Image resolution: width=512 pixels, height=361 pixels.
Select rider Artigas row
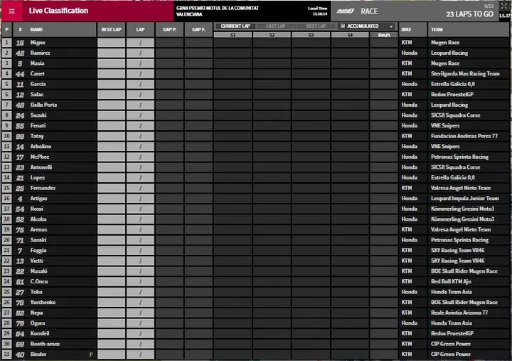256,199
